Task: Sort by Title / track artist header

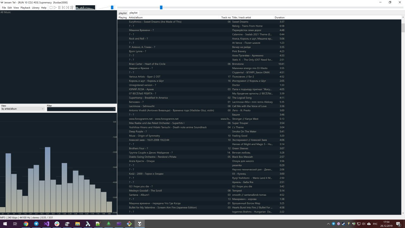Action: [x=252, y=17]
